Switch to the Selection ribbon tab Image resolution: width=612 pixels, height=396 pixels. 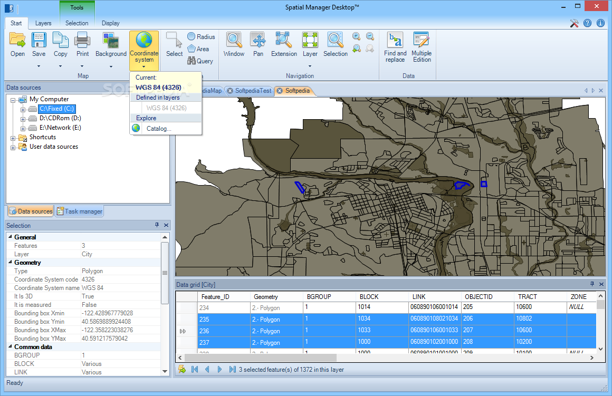coord(77,23)
